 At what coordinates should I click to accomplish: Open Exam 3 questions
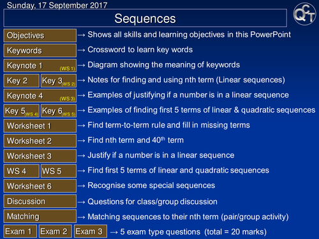tap(91, 231)
